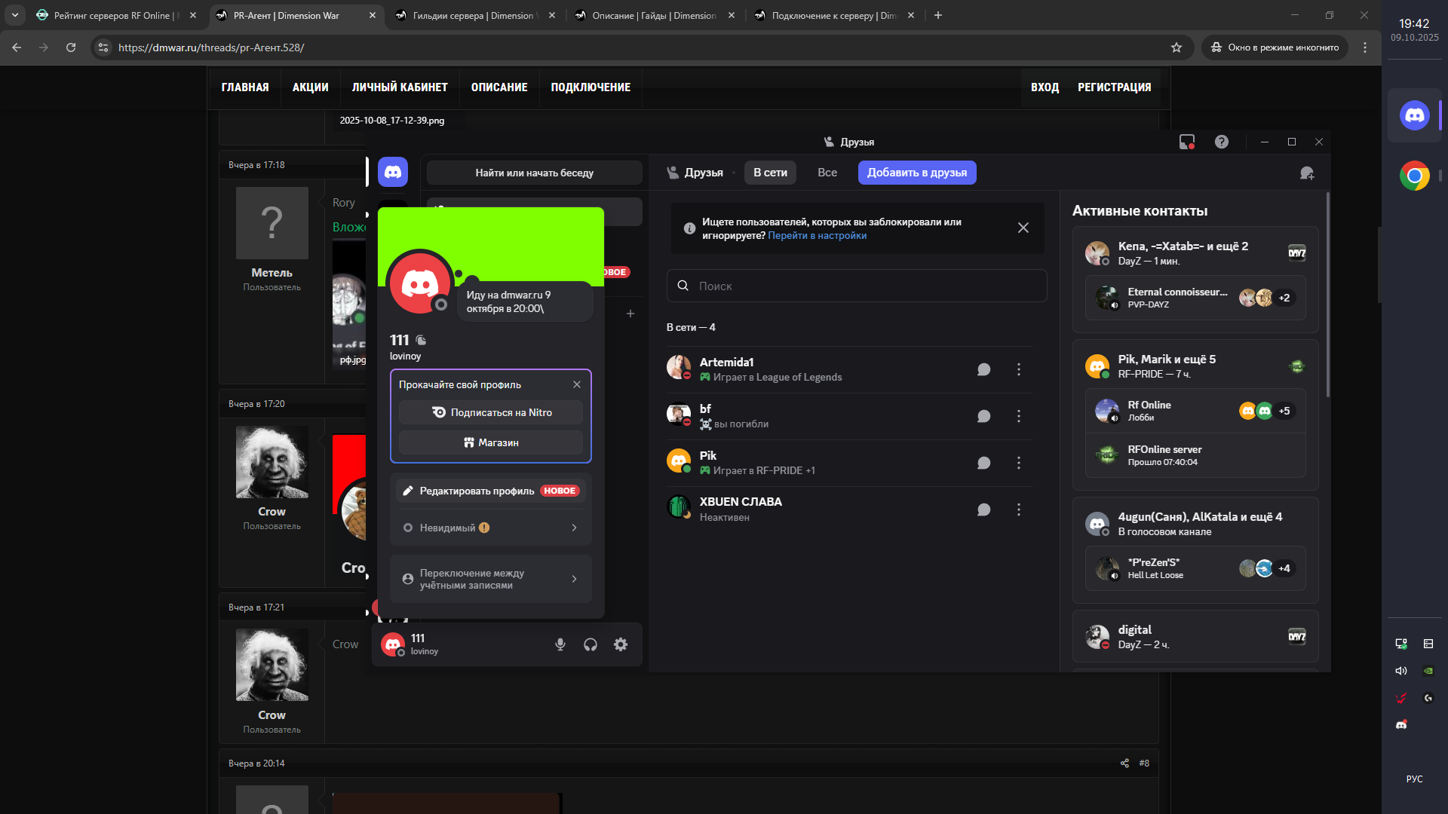Click friends search 'Поиск' field
This screenshot has width=1448, height=814.
(857, 286)
